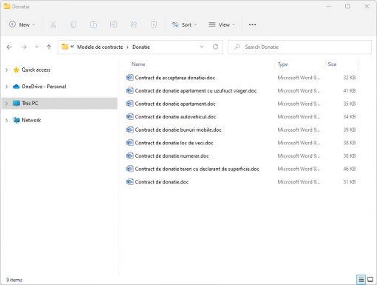
Task: Click the Cut scissors icon in toolbar
Action: 53,24
